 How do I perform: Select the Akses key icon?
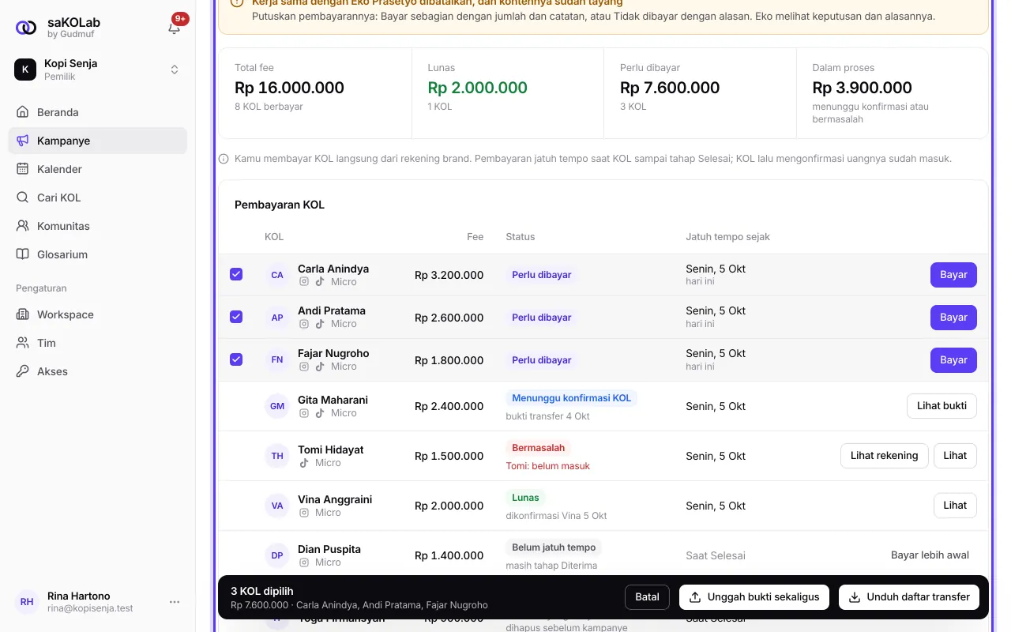pyautogui.click(x=22, y=371)
